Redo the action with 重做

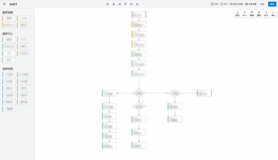(x=259, y=13)
